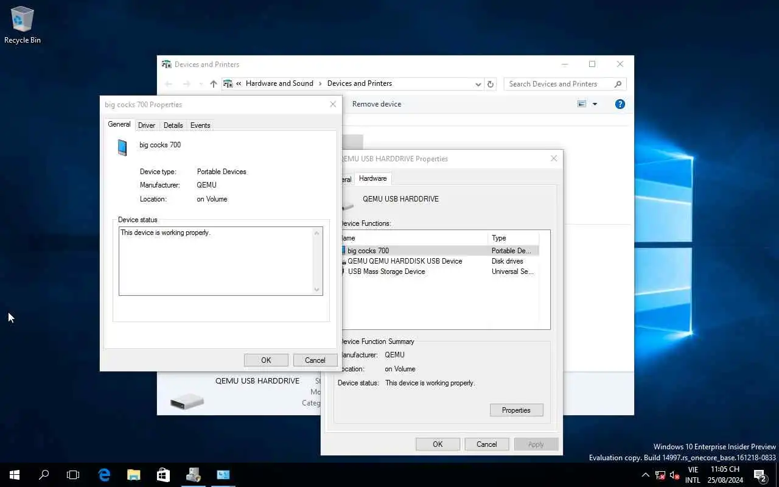The width and height of the screenshot is (779, 487).
Task: Click OK in the device properties dialog
Action: [266, 360]
